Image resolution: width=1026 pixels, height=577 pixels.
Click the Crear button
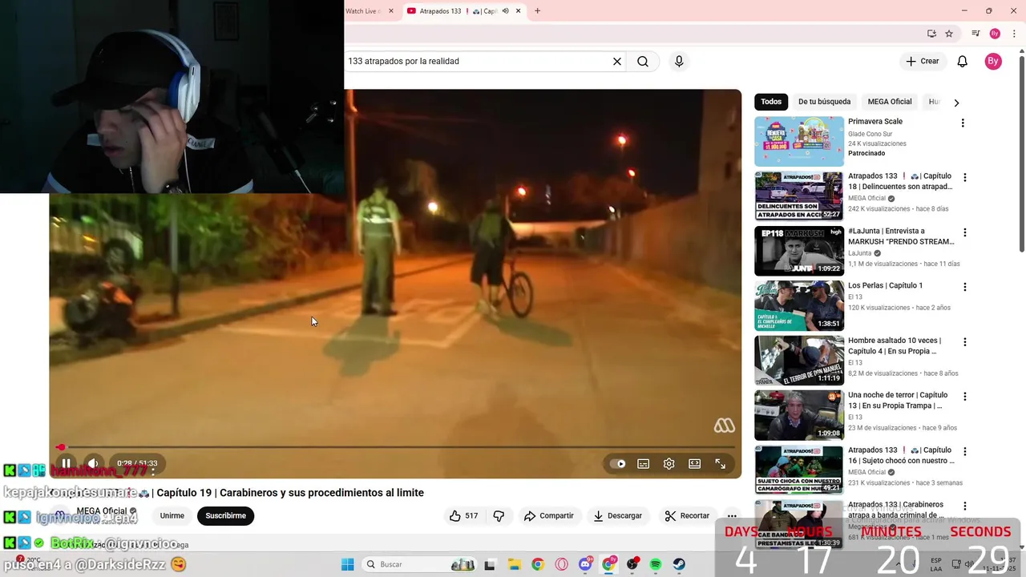coord(922,61)
